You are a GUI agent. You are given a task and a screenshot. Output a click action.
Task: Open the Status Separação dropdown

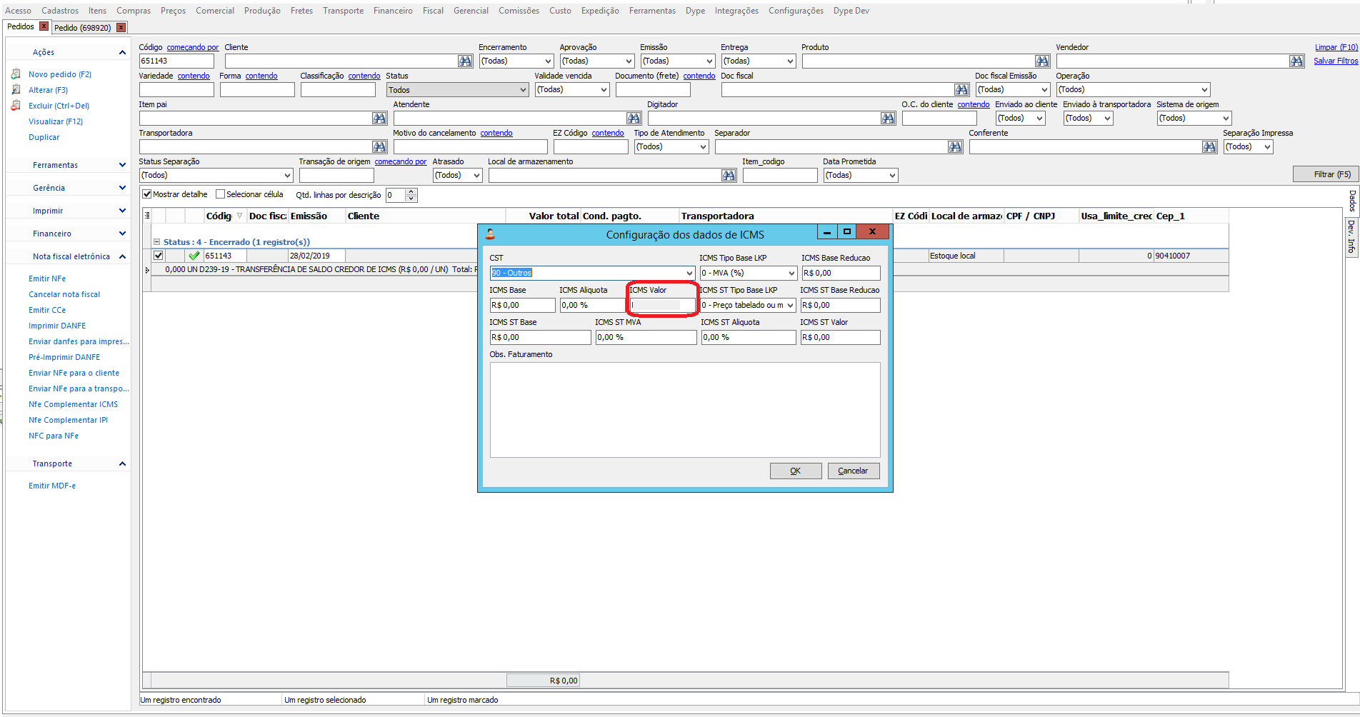pyautogui.click(x=287, y=176)
